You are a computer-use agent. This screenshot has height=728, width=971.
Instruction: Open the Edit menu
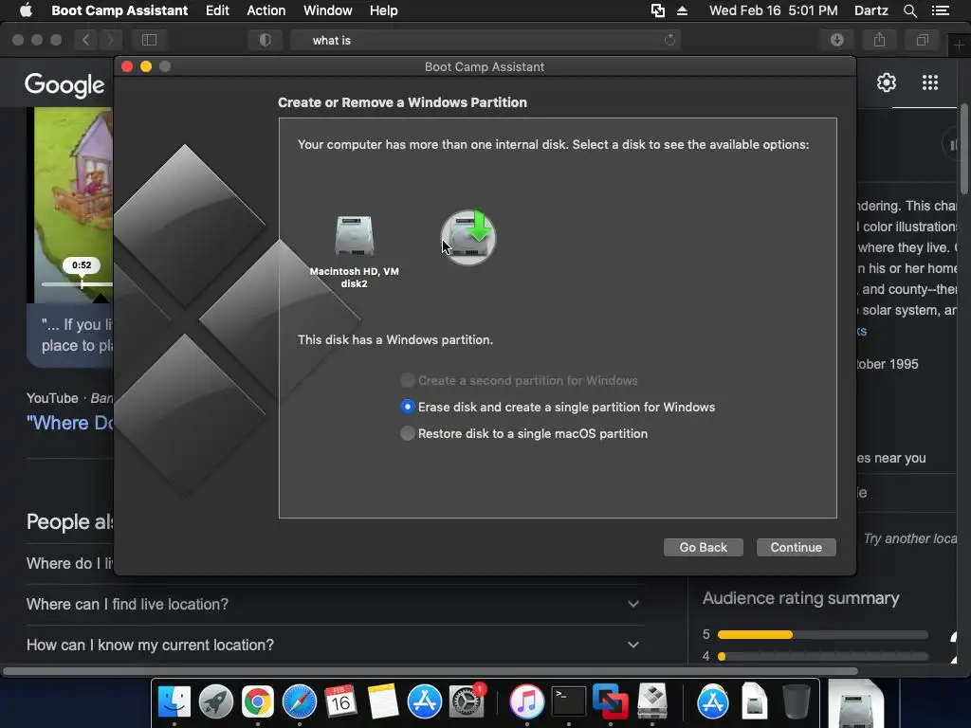click(217, 10)
